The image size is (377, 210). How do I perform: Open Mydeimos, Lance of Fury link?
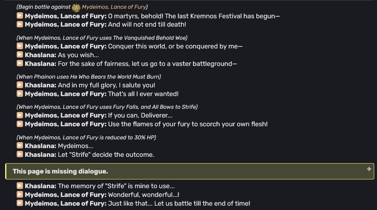(x=113, y=7)
